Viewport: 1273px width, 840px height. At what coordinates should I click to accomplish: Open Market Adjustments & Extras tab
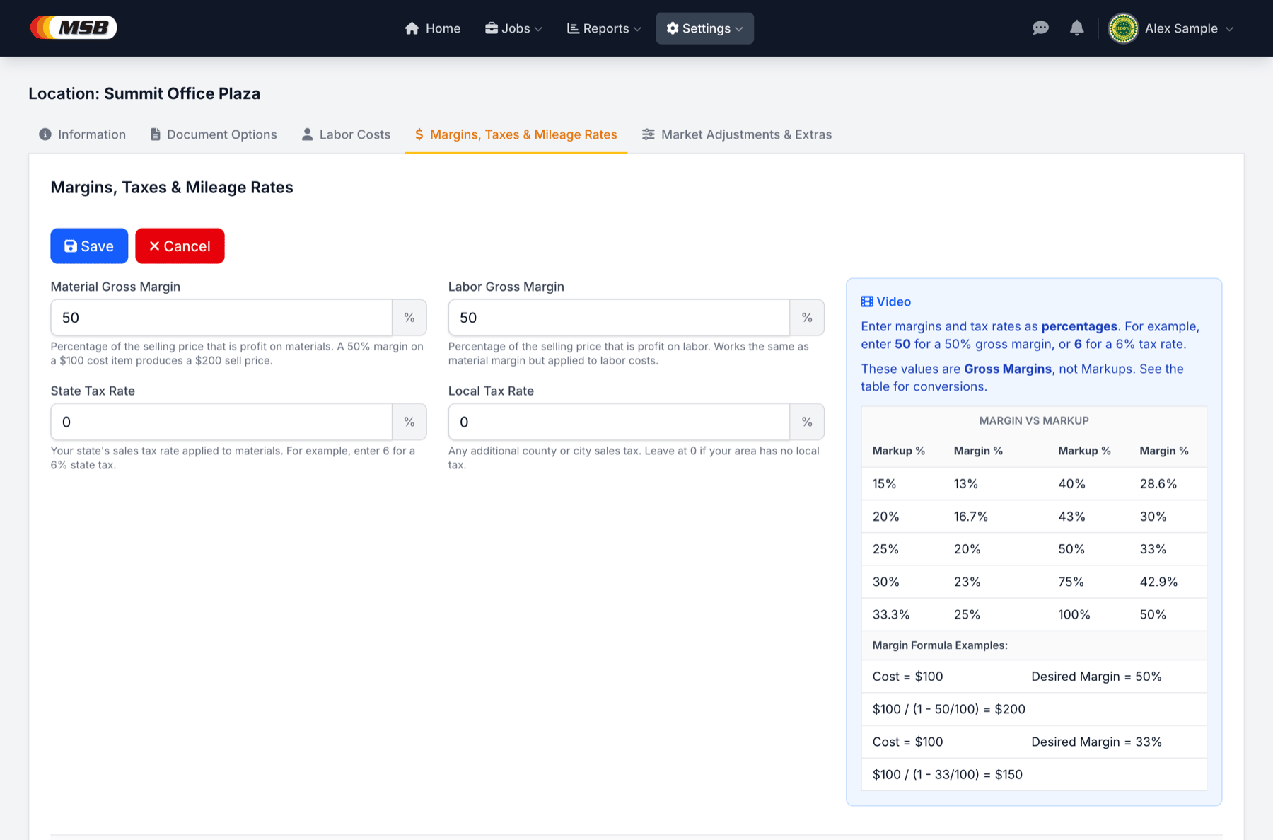click(737, 134)
